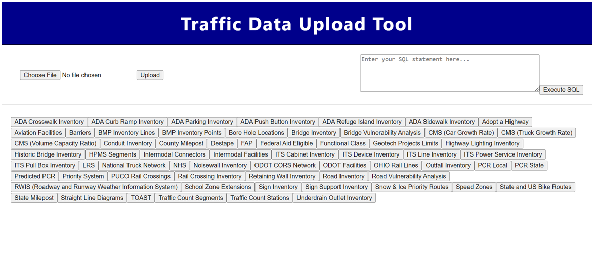Select Intermodal Facilities

pos(240,154)
